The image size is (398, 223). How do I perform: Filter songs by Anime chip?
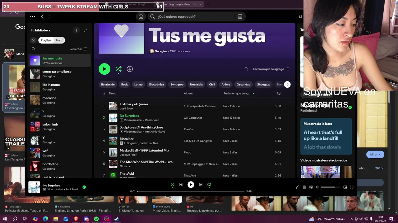226,85
